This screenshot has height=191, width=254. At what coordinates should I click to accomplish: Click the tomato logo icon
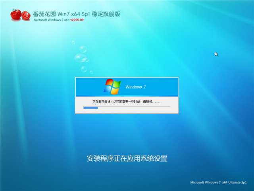coord(20,15)
